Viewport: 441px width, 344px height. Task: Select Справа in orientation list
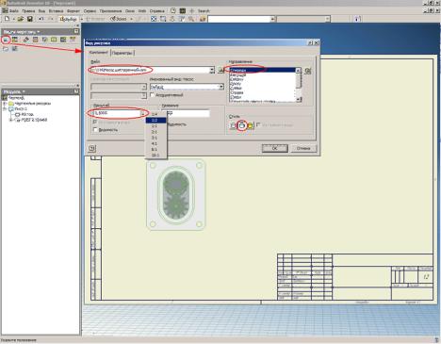pos(263,92)
